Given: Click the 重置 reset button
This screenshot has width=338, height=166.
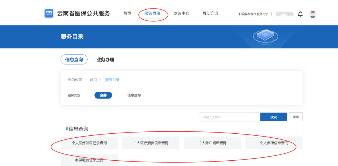Looking at the screenshot, I should click(296, 117).
